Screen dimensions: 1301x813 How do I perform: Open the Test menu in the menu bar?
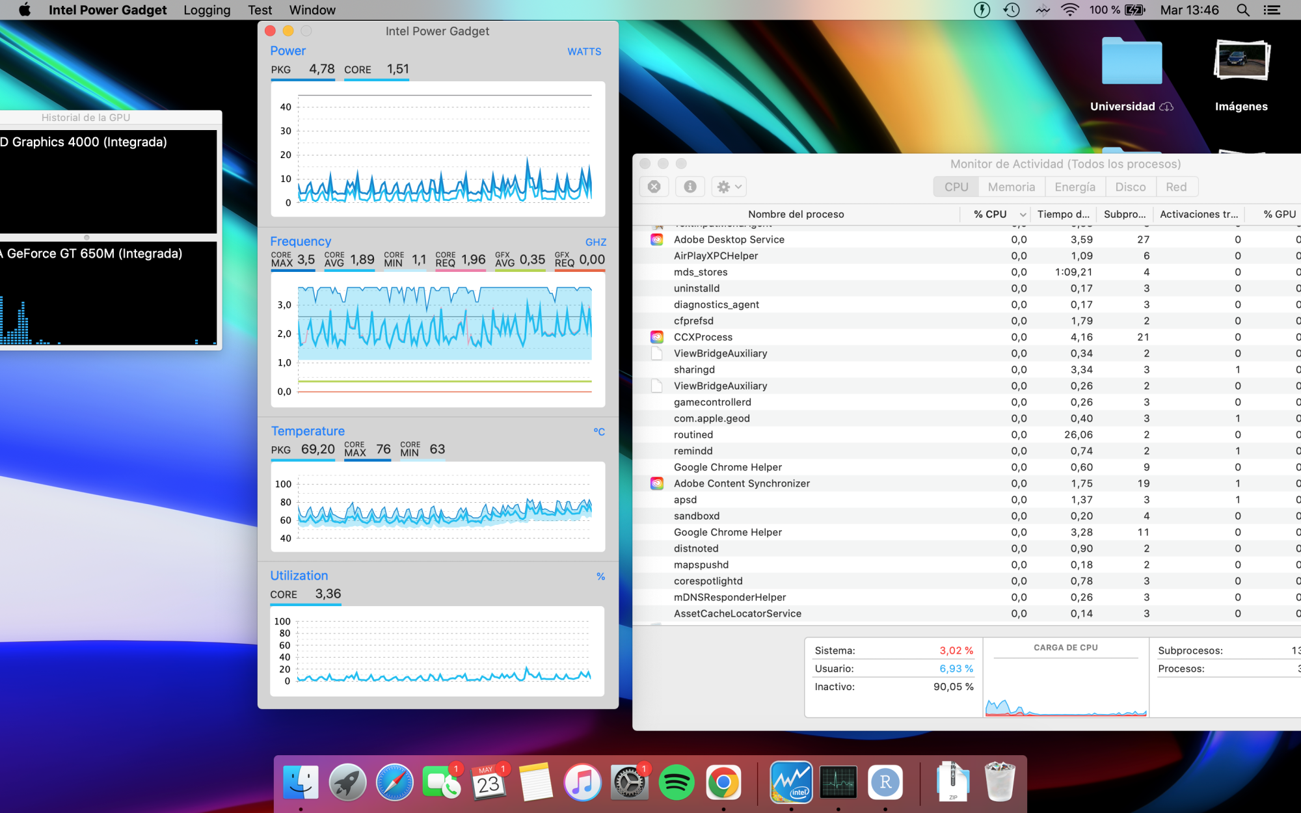260,10
